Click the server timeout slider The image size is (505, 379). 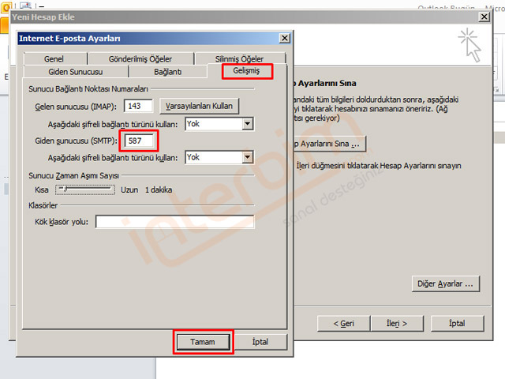click(x=85, y=190)
